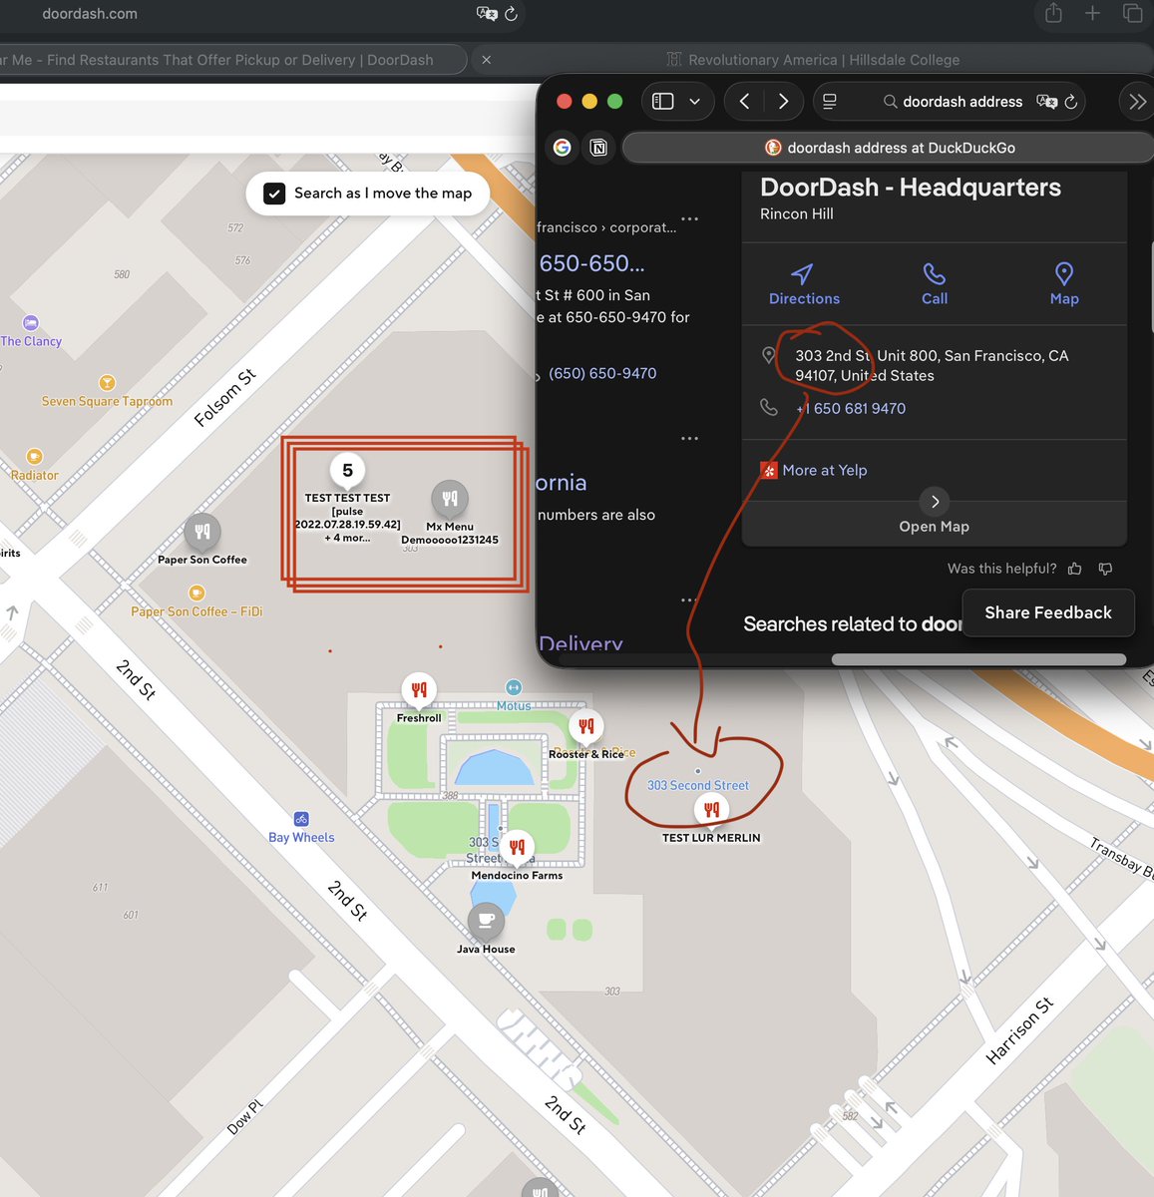The image size is (1154, 1197).
Task: Open the Map pin button in the info card
Action: click(x=1064, y=284)
